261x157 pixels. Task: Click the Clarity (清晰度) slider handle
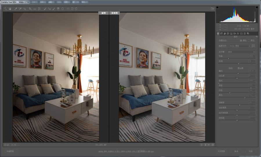240,105
